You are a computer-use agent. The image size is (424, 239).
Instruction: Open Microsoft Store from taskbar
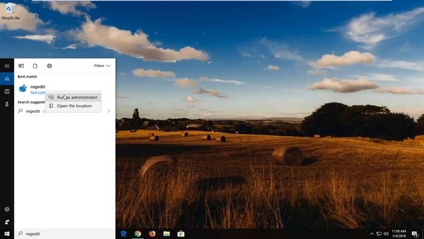coord(181,234)
